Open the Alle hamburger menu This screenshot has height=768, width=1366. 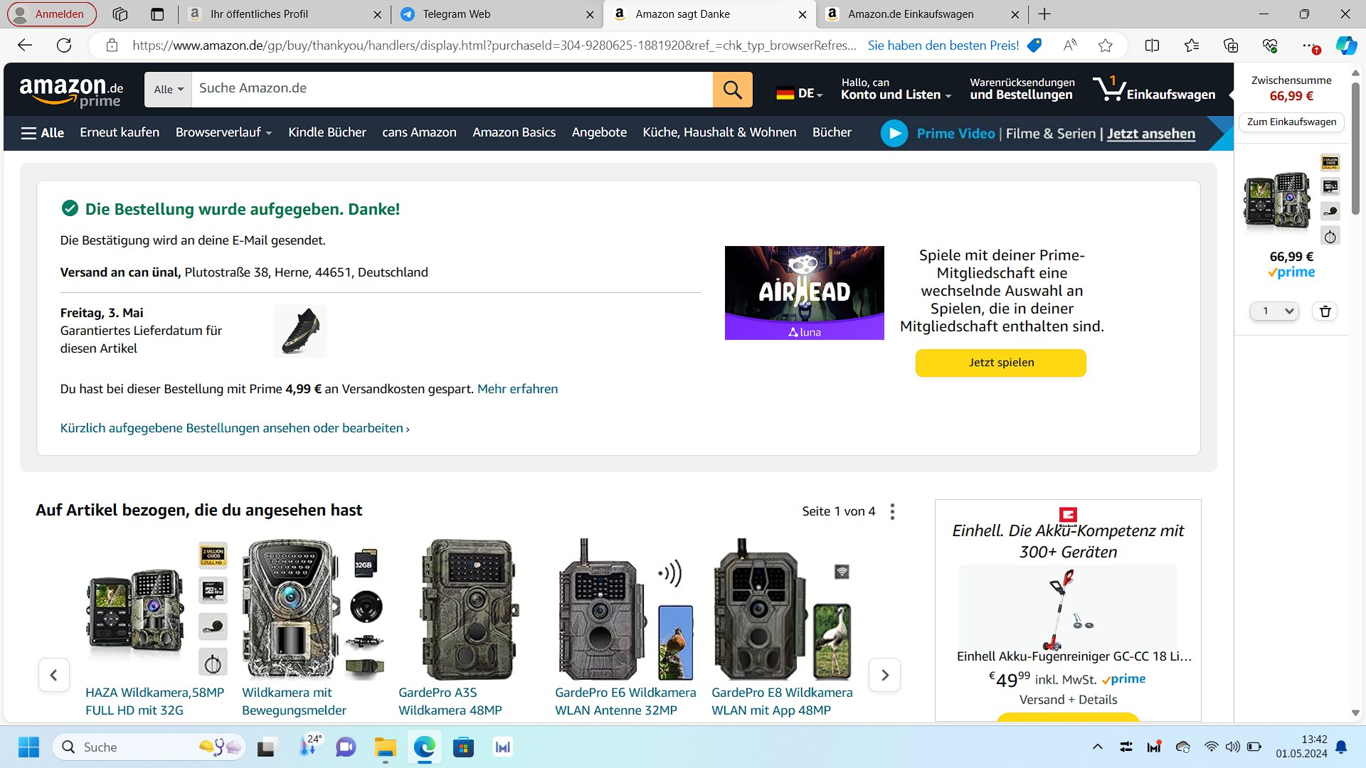(43, 133)
